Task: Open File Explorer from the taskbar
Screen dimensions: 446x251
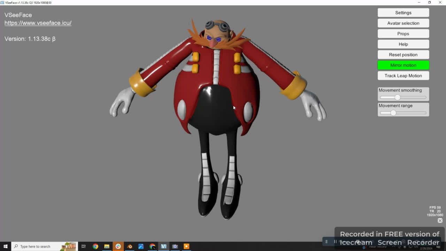Action: click(x=107, y=246)
